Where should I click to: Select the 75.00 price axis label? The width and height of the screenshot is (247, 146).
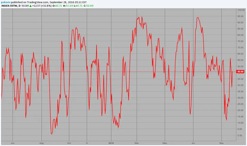(240, 41)
